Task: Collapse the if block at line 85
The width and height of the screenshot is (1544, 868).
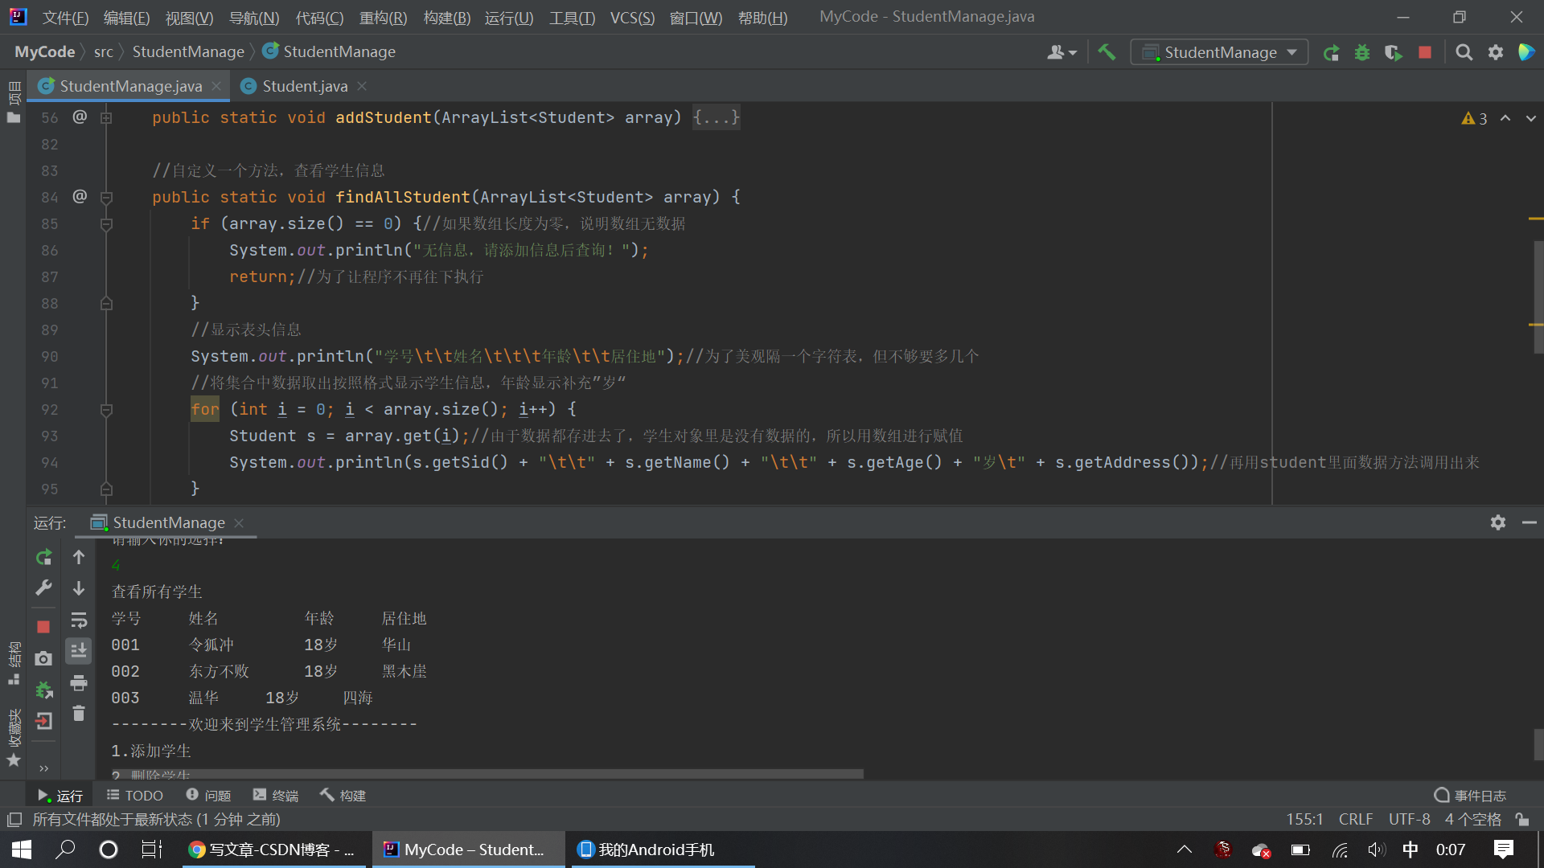Action: pos(106,223)
